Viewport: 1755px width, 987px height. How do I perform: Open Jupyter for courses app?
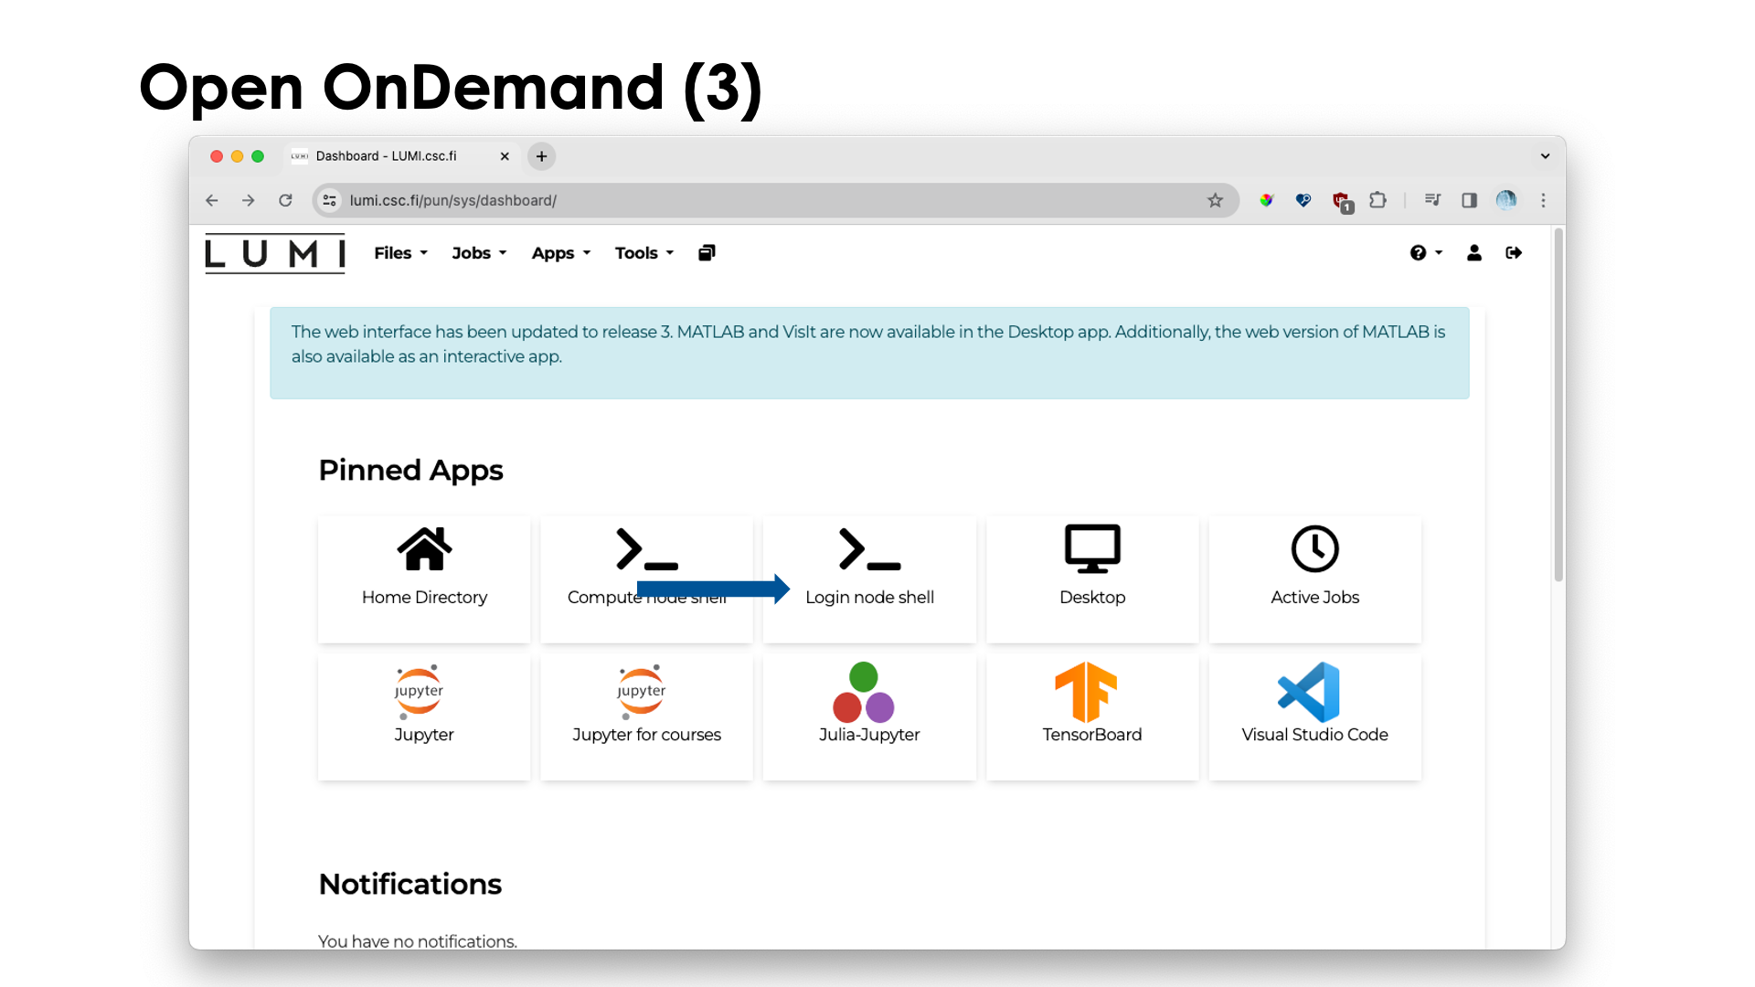point(646,716)
